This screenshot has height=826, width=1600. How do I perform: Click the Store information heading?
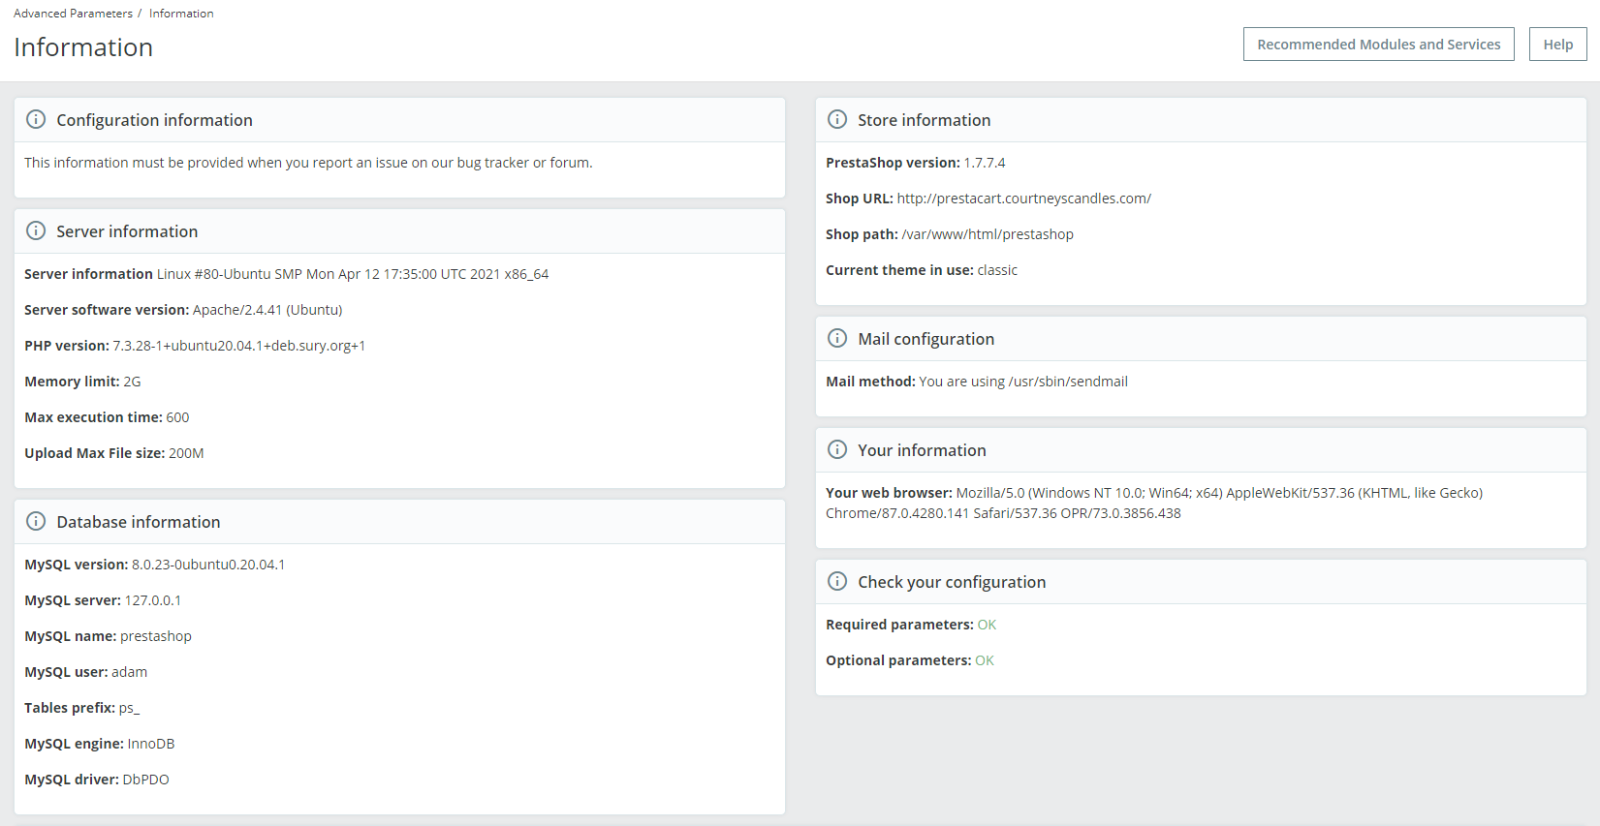point(924,120)
